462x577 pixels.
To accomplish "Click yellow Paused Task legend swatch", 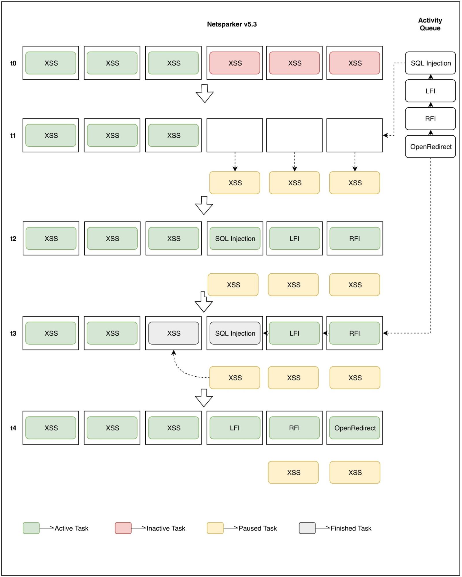I will coord(215,528).
